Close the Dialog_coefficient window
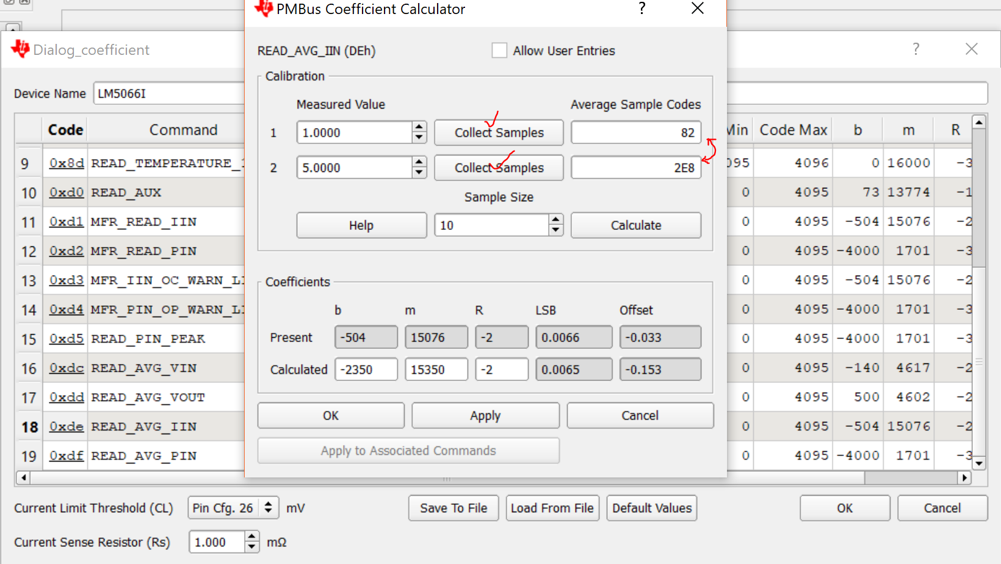Viewport: 1001px width, 564px height. [972, 49]
